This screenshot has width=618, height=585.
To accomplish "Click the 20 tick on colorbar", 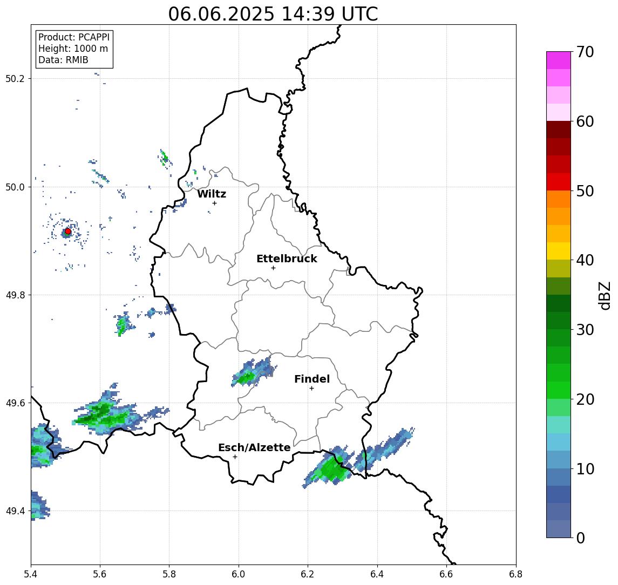I will click(585, 399).
